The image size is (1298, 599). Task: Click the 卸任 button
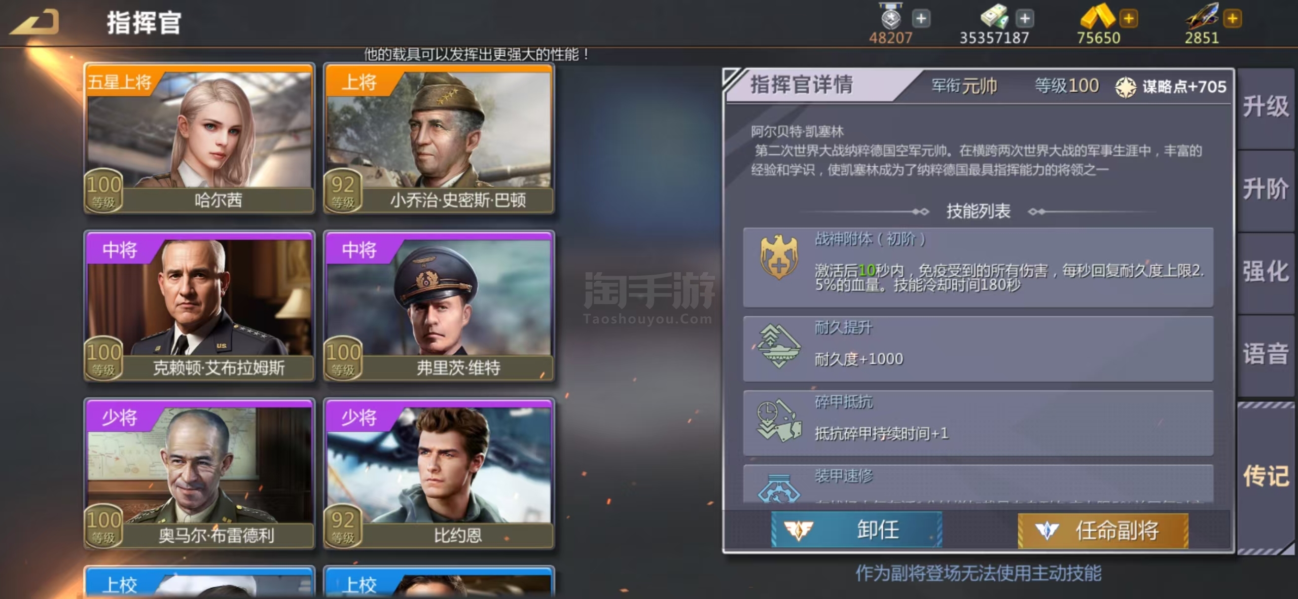tap(857, 530)
